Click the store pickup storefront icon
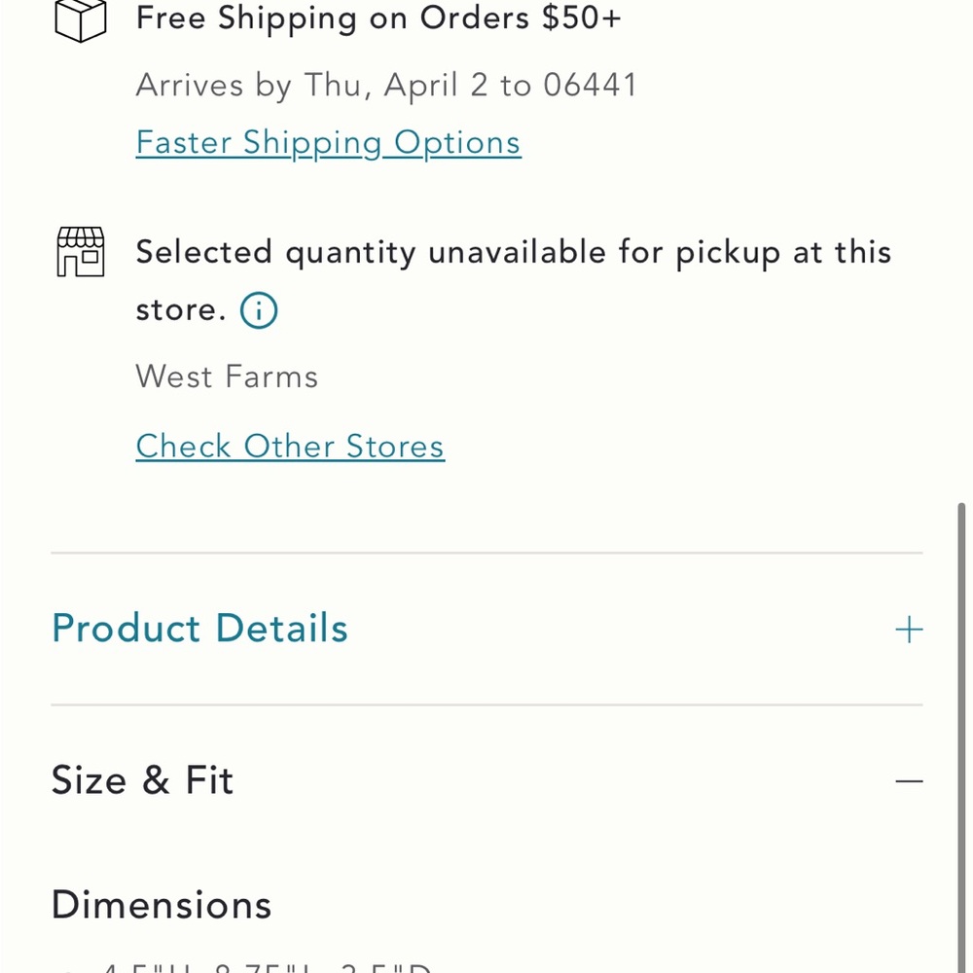Image resolution: width=973 pixels, height=973 pixels. coord(80,252)
